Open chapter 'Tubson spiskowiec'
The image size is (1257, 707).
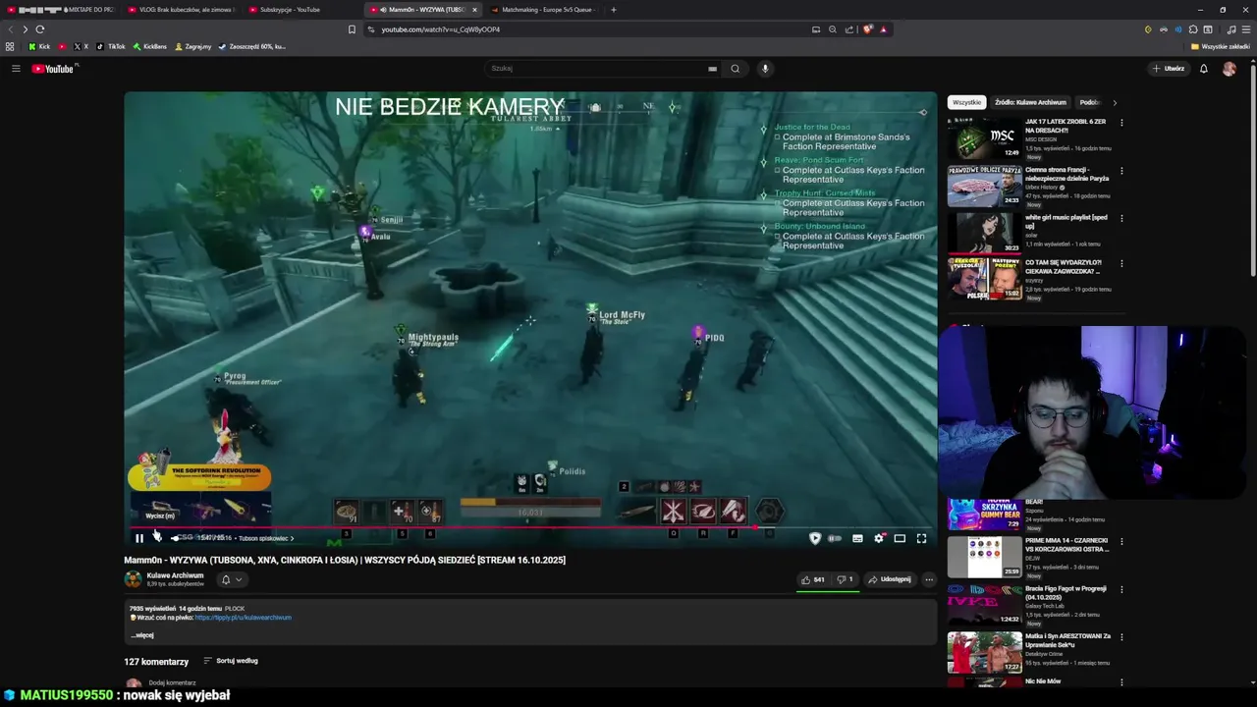pos(265,538)
